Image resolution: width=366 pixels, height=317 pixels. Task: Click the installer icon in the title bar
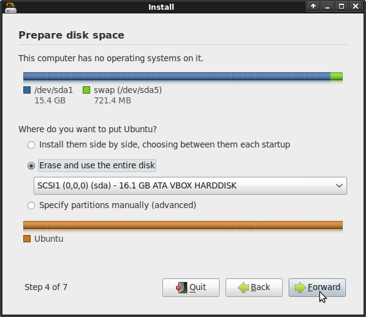pos(10,7)
